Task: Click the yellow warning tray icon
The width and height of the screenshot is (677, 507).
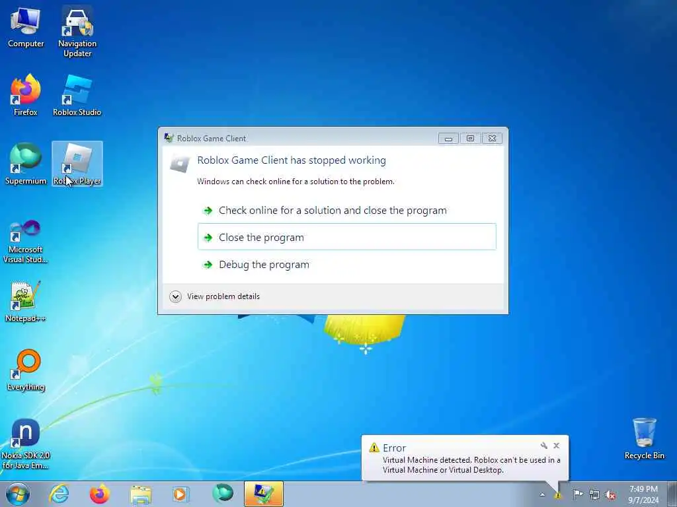Action: tap(558, 495)
